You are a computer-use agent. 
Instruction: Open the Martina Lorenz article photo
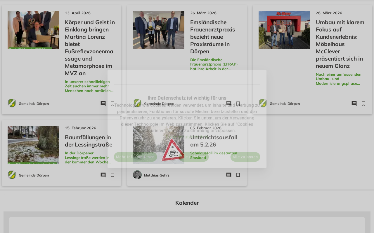(33, 30)
